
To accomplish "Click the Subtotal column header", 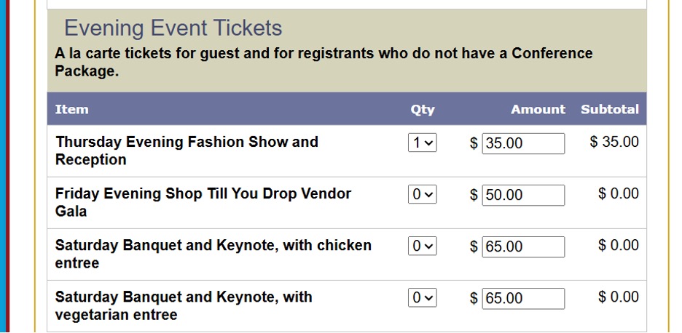I will (x=610, y=110).
